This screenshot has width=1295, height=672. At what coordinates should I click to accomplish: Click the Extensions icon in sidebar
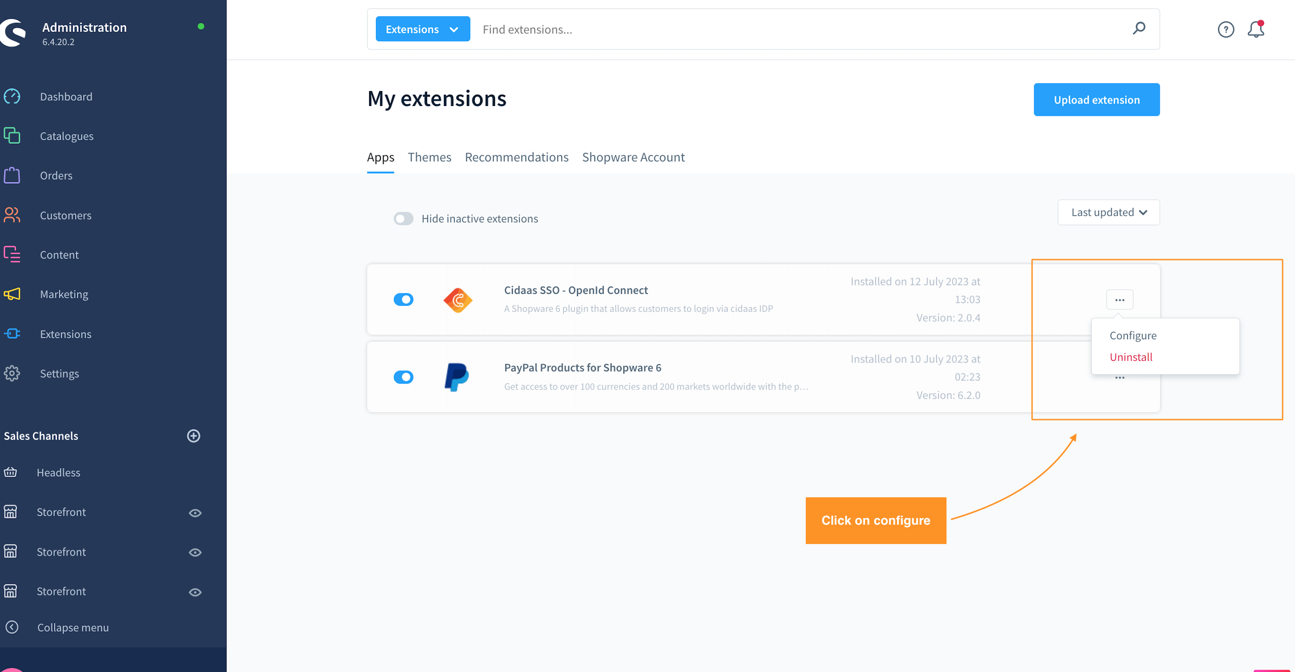(x=13, y=334)
